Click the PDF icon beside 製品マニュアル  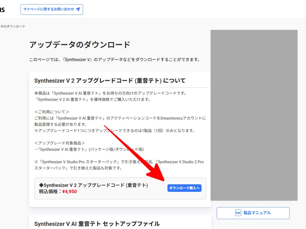click(238, 213)
